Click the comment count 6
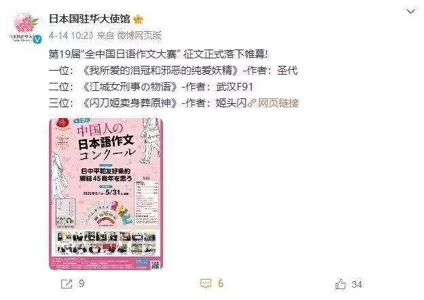The image size is (424, 300). click(x=221, y=284)
